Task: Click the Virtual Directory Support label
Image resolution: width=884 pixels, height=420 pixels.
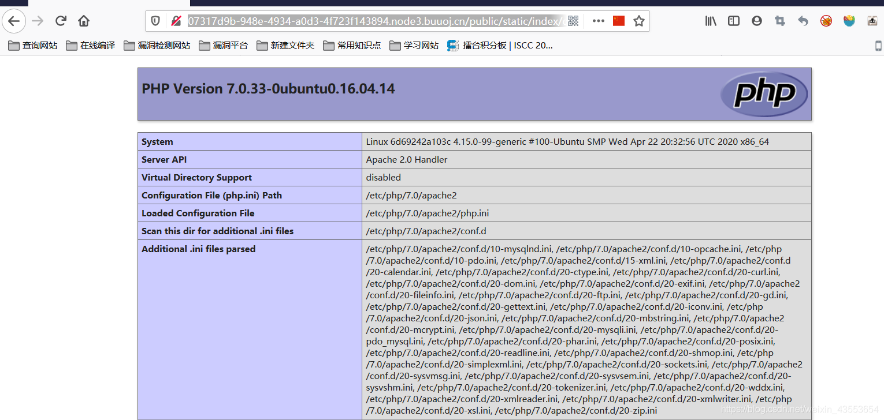Action: coord(196,178)
